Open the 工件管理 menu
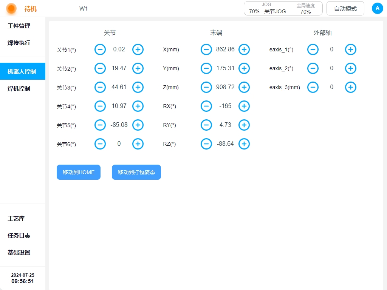Image resolution: width=387 pixels, height=290 pixels. (x=19, y=26)
